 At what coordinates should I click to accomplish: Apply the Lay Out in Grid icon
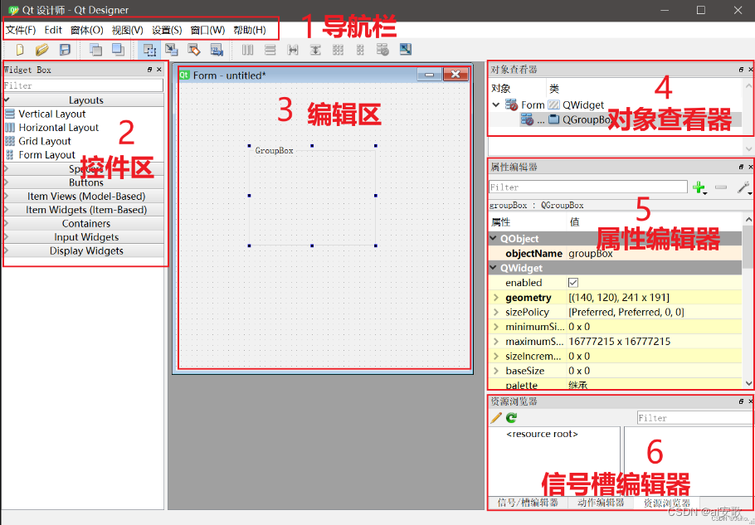tap(338, 50)
